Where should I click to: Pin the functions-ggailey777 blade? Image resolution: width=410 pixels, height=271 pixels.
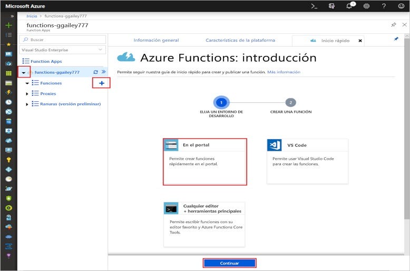[394, 25]
